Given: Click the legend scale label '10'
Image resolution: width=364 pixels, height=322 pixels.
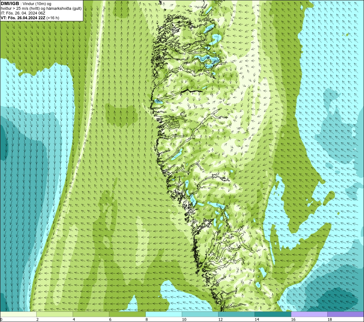Looking at the screenshot, I should [x=184, y=320].
